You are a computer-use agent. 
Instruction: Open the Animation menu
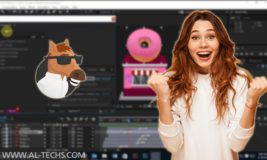(43, 7)
